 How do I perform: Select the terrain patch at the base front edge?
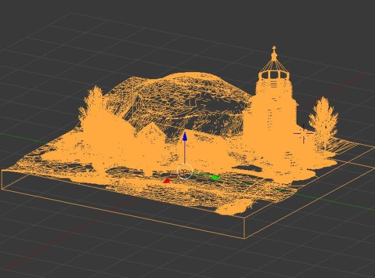(234, 206)
